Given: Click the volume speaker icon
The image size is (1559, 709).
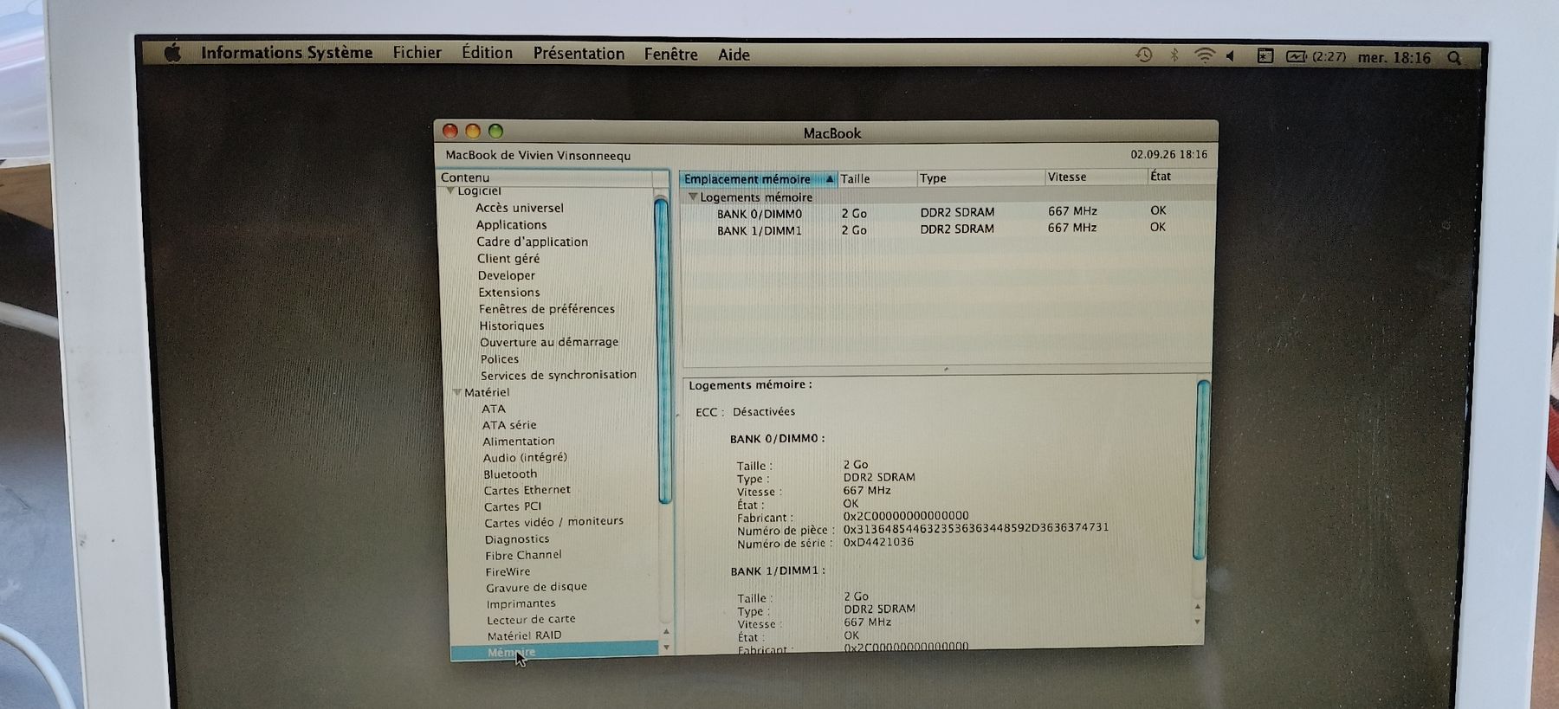Looking at the screenshot, I should 1231,56.
